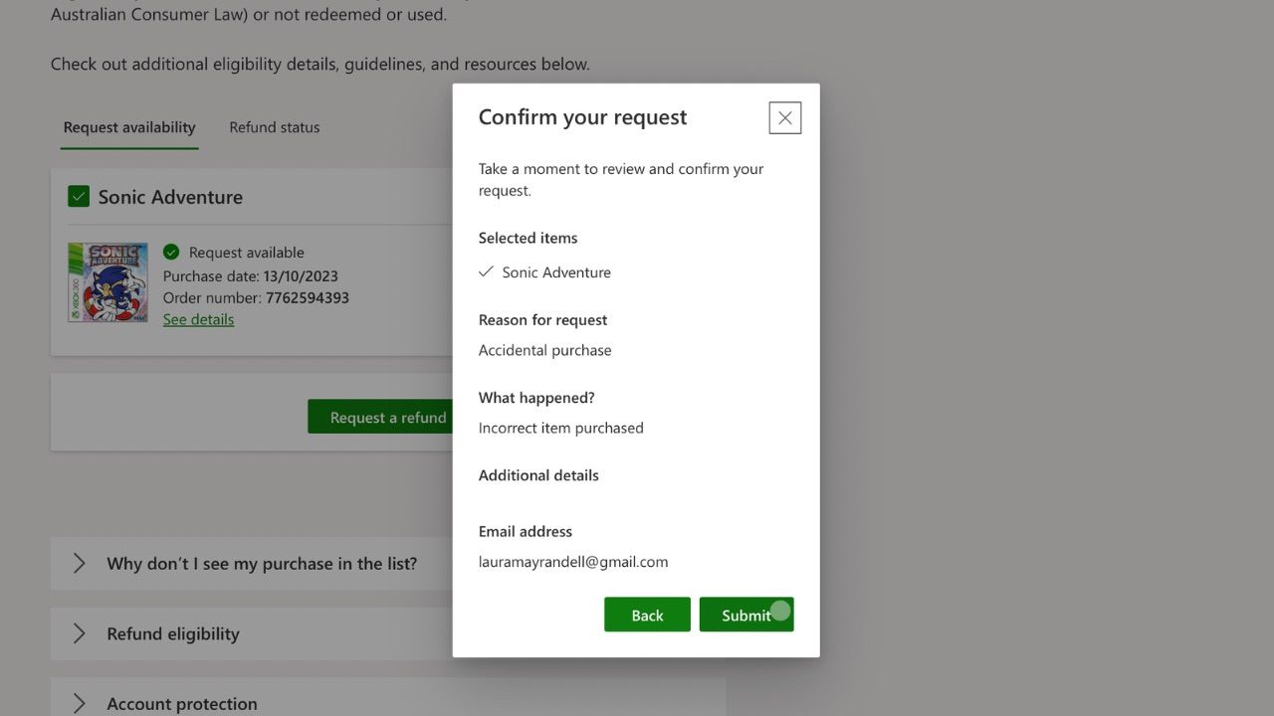The height and width of the screenshot is (716, 1274).
Task: Click the green Request available status icon
Action: pos(171,253)
